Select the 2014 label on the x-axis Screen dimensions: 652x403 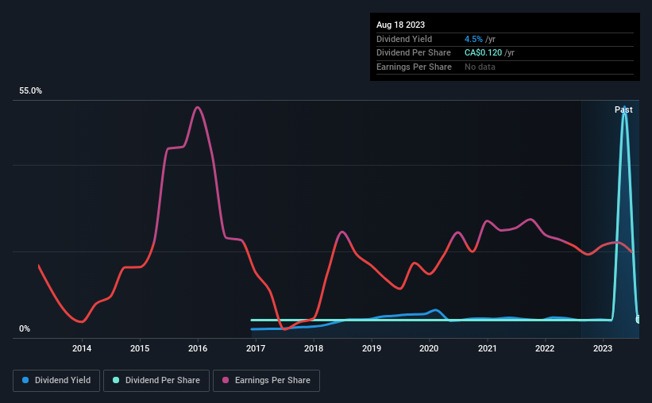coord(82,348)
